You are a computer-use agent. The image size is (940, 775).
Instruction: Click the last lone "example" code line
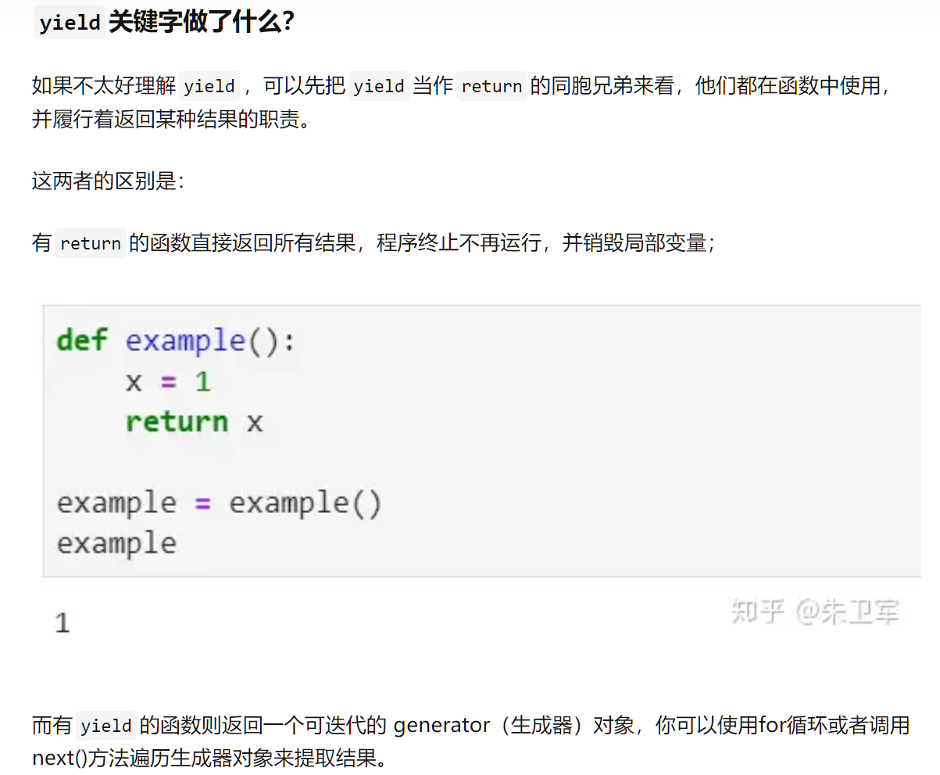click(116, 543)
